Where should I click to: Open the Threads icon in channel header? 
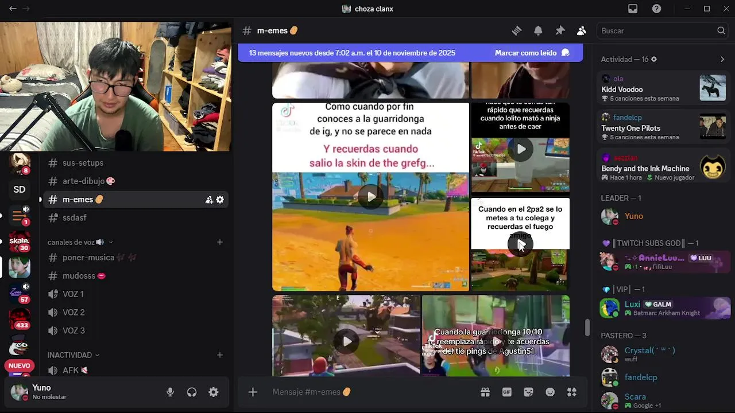coord(516,30)
